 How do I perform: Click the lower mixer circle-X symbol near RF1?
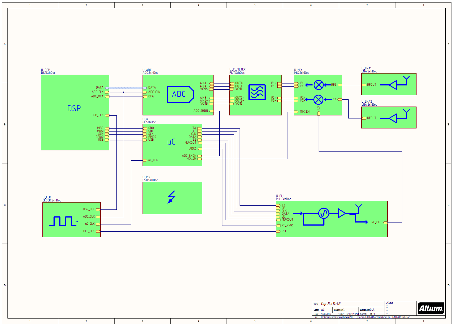pos(318,100)
